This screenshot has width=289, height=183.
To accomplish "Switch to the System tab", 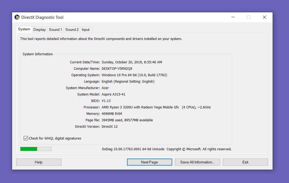I will tap(24, 29).
